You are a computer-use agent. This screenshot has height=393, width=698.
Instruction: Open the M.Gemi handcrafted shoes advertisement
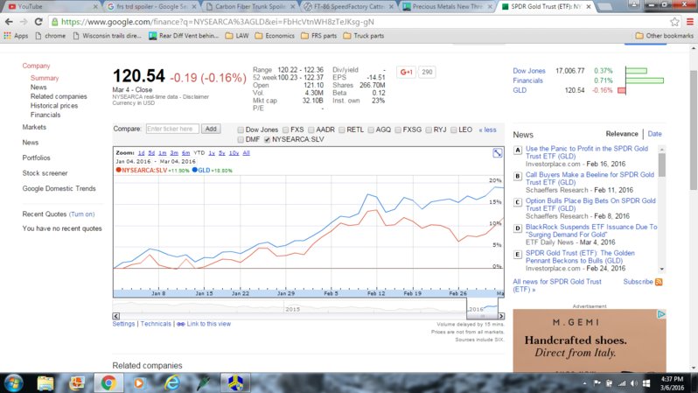590,340
